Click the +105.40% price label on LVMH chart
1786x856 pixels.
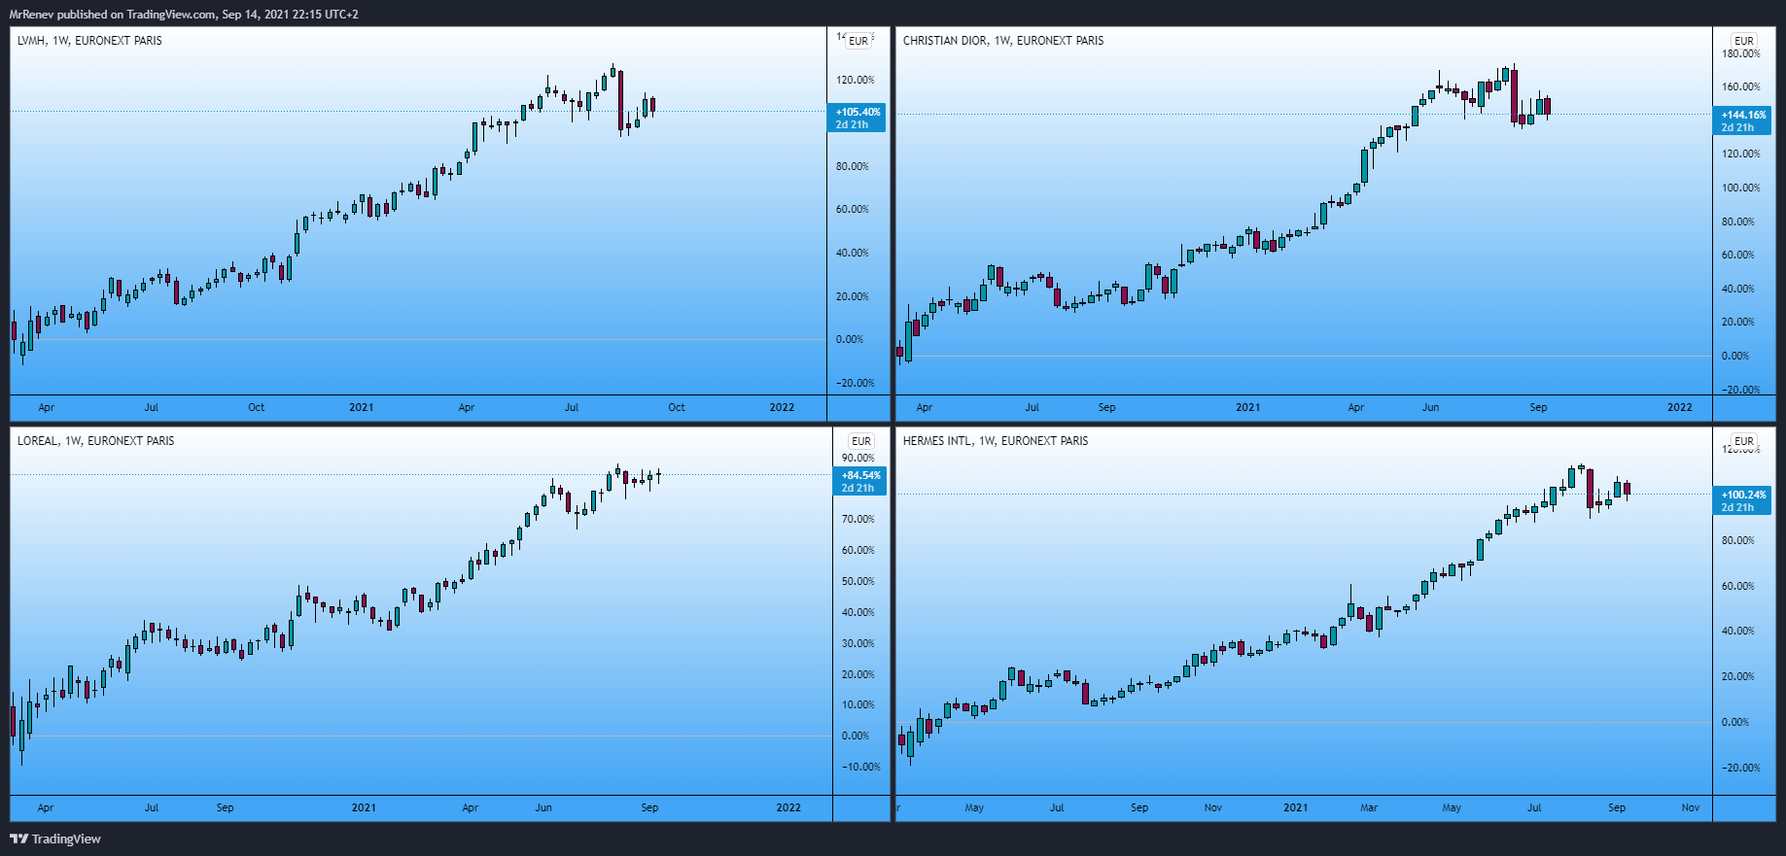[x=857, y=118]
